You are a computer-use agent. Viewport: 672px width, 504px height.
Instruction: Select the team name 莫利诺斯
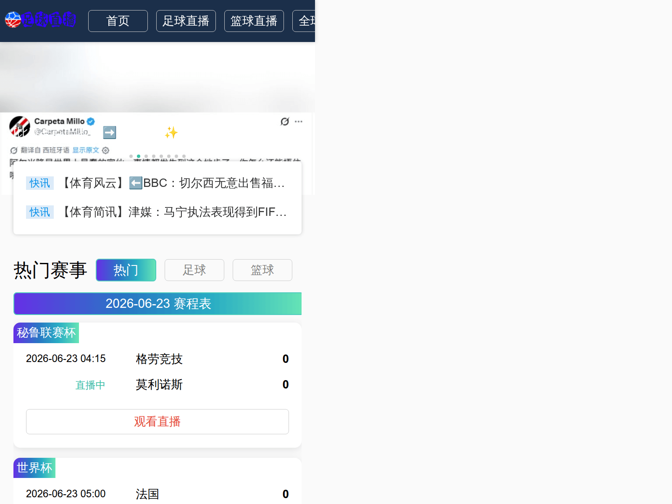point(159,385)
